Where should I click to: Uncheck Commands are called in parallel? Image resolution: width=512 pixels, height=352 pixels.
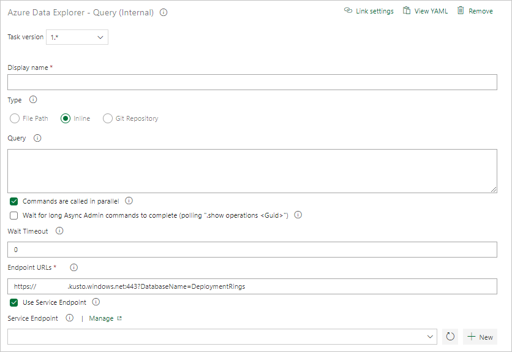[x=14, y=201]
